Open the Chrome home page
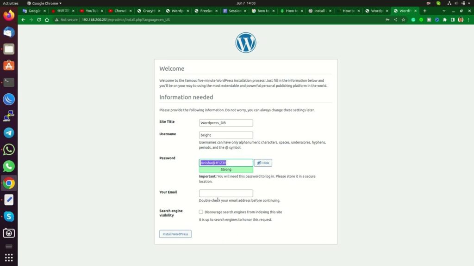 47,19
